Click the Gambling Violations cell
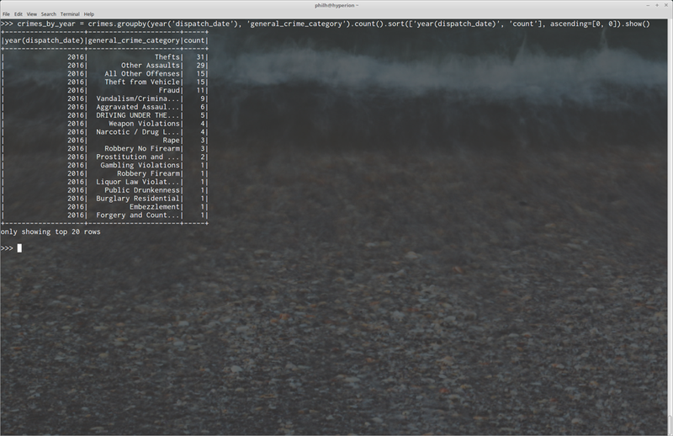The width and height of the screenshot is (673, 436). (140, 165)
